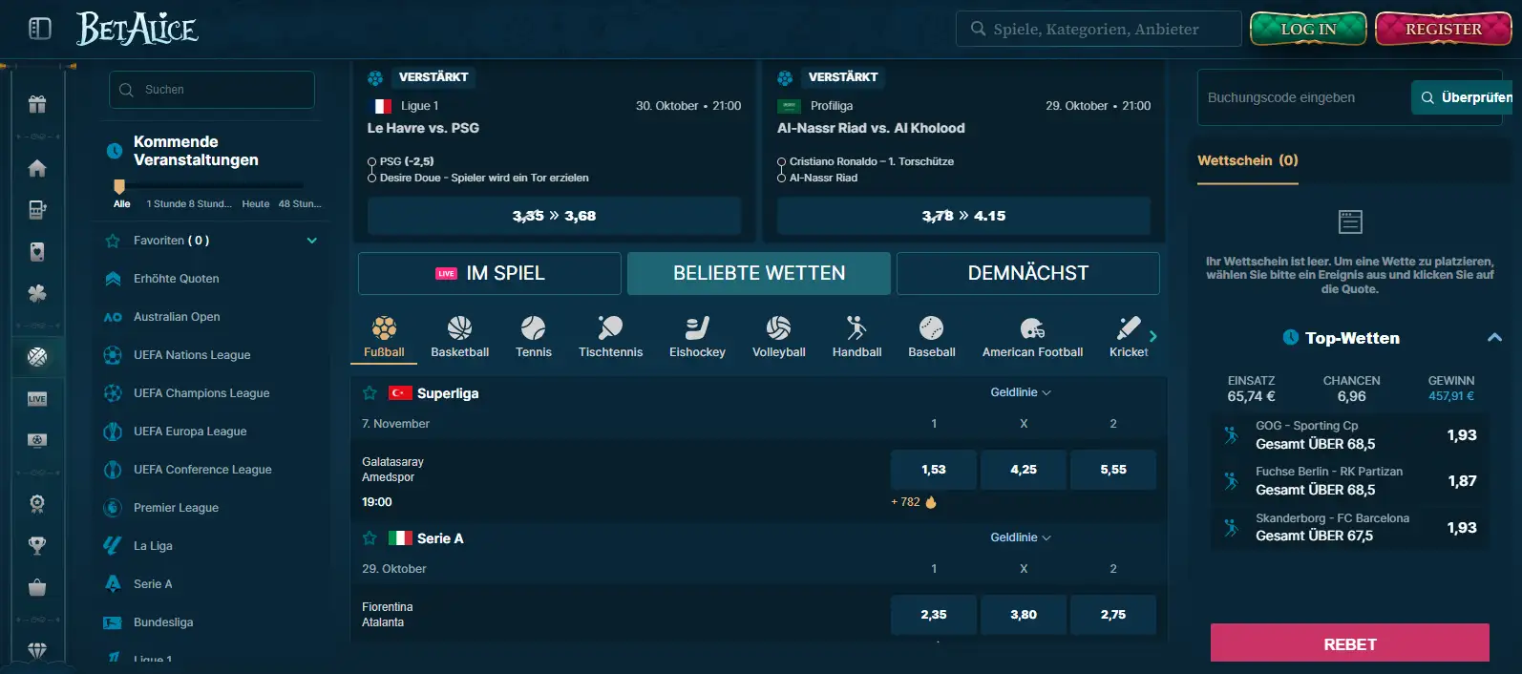Click the clock icon next to Kommende Veranstaltungen
Viewport: 1522px width, 674px height.
(x=115, y=151)
